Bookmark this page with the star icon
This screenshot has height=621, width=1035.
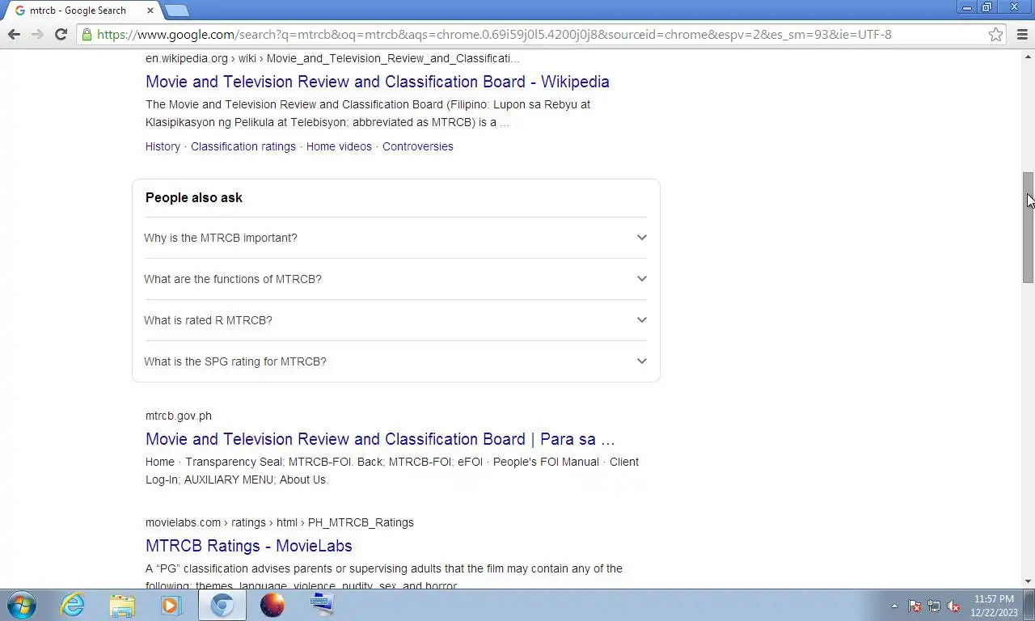[996, 34]
